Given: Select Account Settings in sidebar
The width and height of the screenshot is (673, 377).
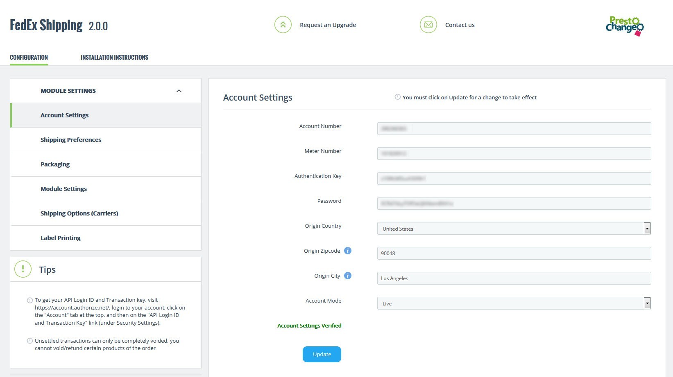Looking at the screenshot, I should coord(106,115).
